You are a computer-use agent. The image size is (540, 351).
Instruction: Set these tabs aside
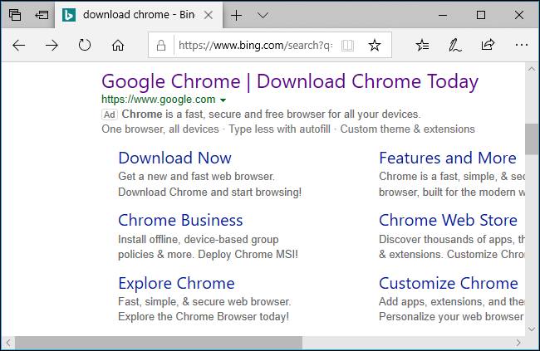tap(42, 15)
